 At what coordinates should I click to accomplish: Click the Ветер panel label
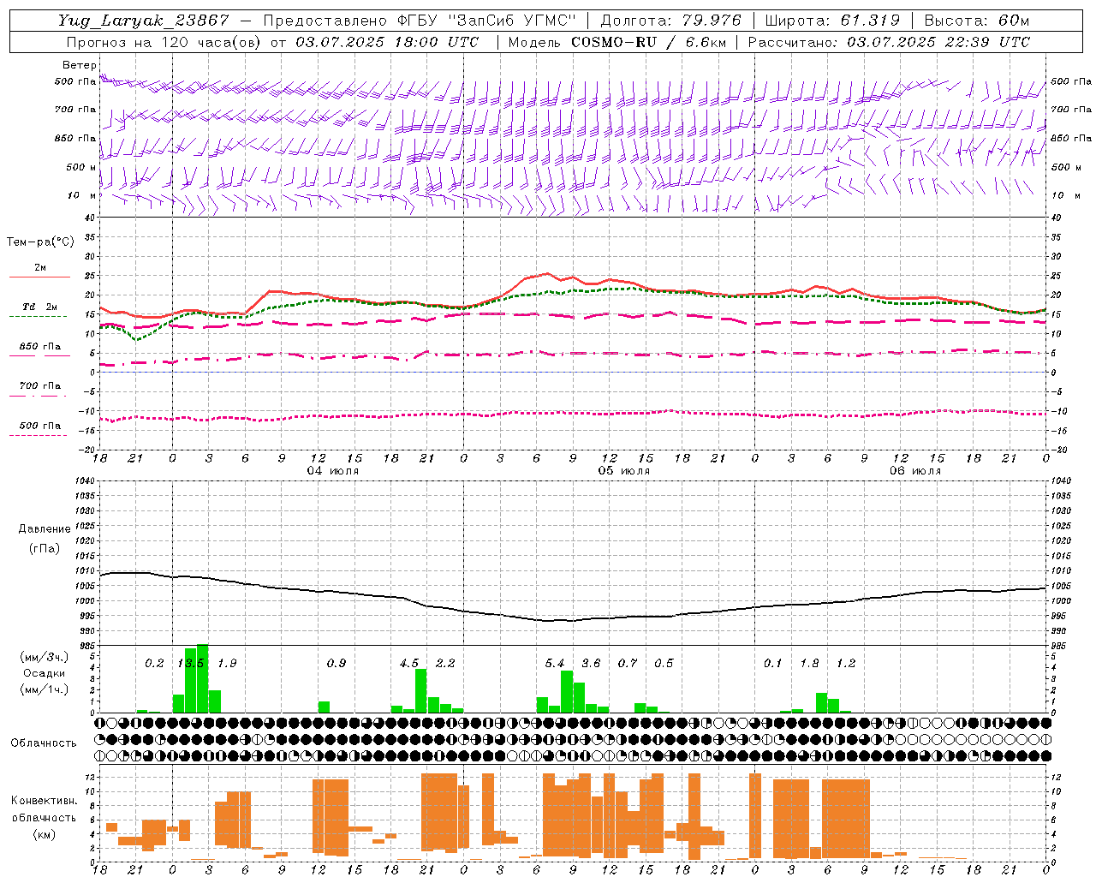(x=80, y=65)
